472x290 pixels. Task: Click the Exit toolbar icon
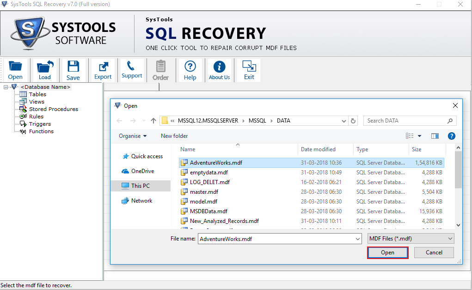point(249,70)
